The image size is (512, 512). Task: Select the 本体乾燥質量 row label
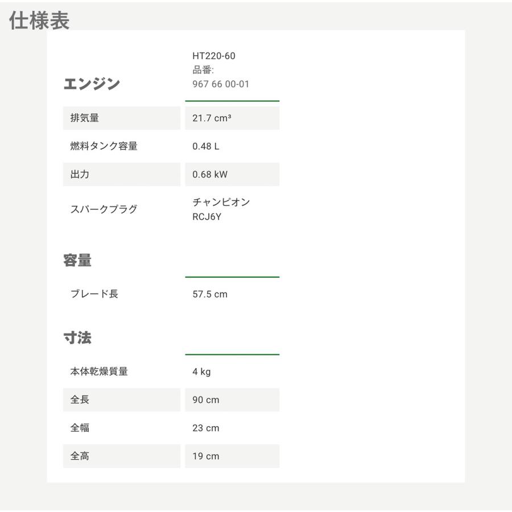coord(98,372)
